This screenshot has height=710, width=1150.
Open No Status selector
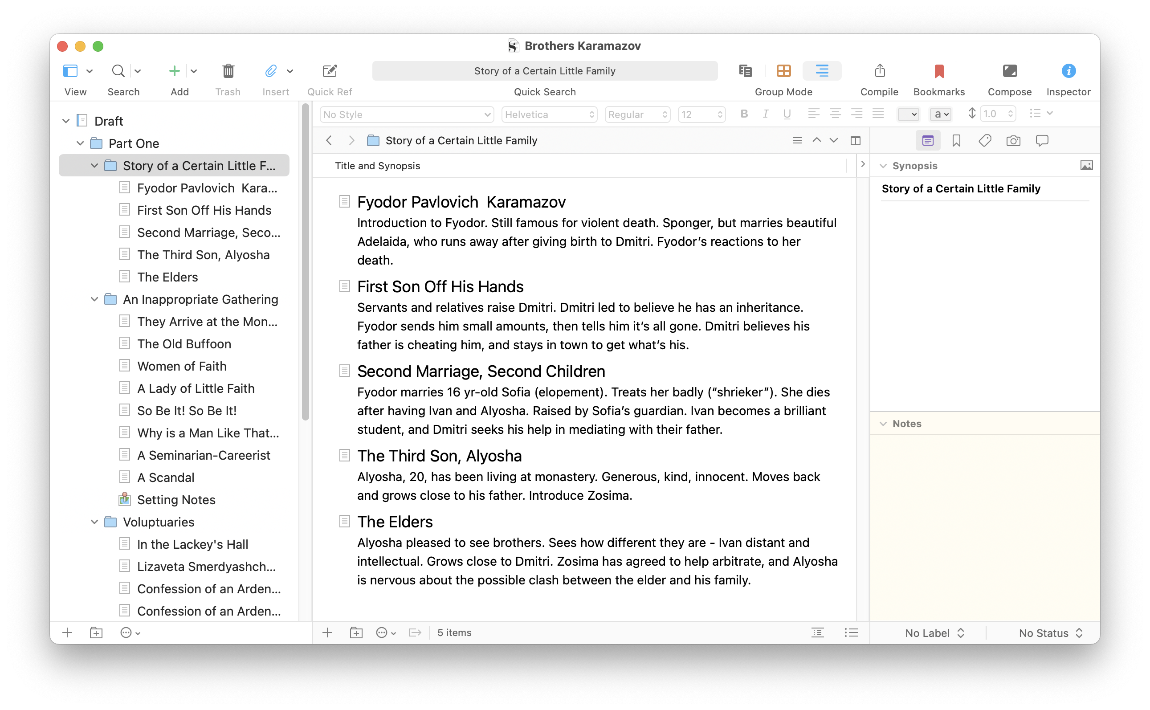1050,633
